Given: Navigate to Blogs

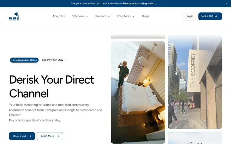Looking at the screenshot, I should [145, 16].
